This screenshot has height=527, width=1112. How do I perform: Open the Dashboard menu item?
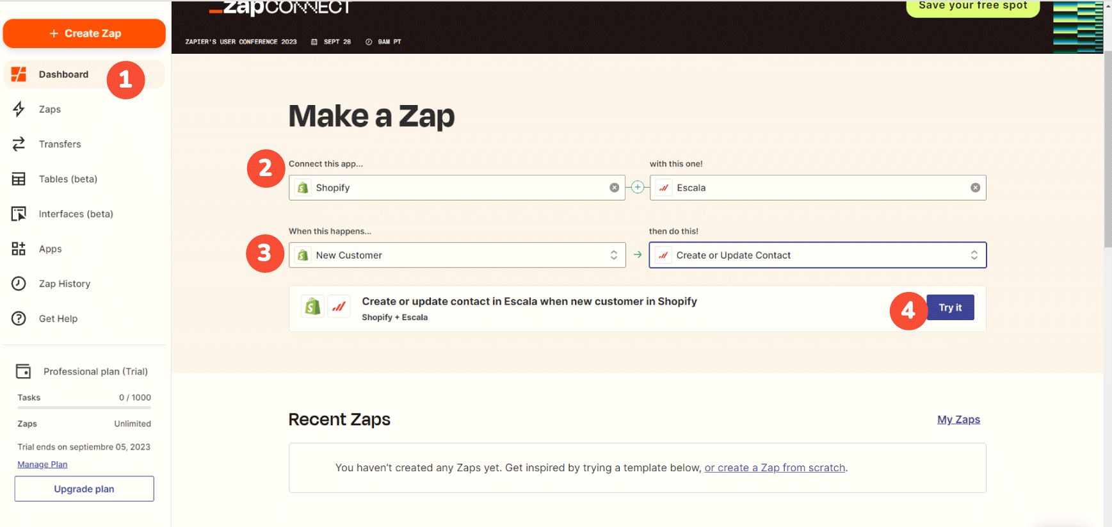pos(85,74)
